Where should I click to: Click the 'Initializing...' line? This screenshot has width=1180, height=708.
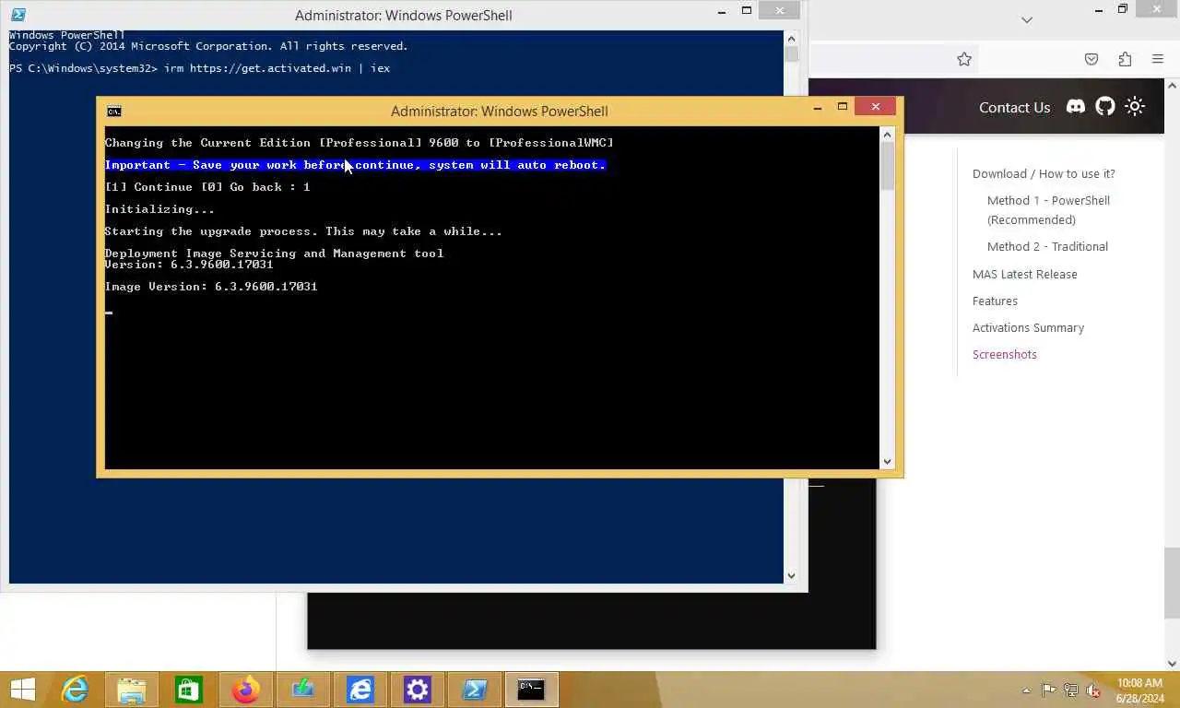(x=159, y=209)
